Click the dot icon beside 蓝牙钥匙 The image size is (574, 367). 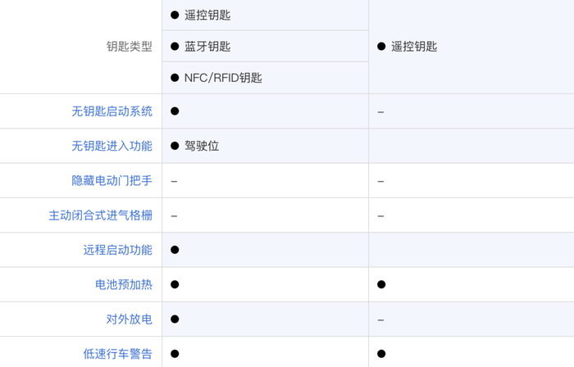point(175,47)
